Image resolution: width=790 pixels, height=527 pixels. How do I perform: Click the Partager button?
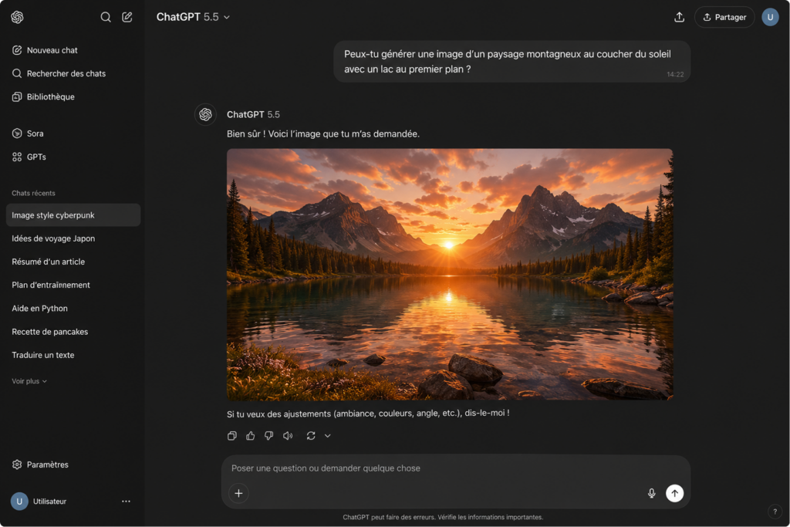coord(724,17)
